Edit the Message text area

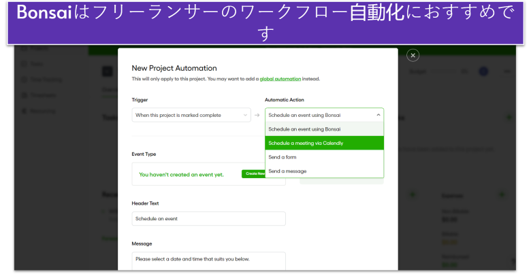pyautogui.click(x=208, y=261)
